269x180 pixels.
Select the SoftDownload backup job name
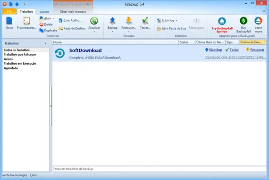click(85, 51)
